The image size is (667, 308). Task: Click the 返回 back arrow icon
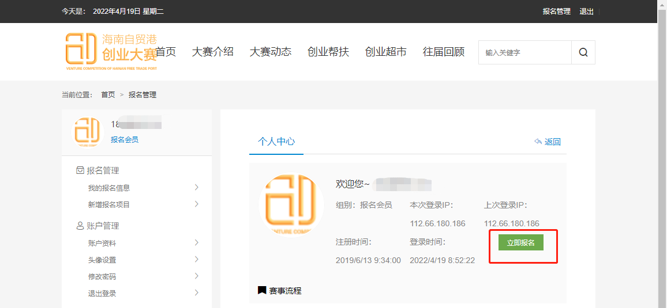pyautogui.click(x=538, y=142)
